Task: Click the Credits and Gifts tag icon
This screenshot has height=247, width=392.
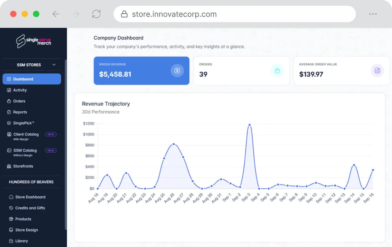Action: click(x=11, y=208)
